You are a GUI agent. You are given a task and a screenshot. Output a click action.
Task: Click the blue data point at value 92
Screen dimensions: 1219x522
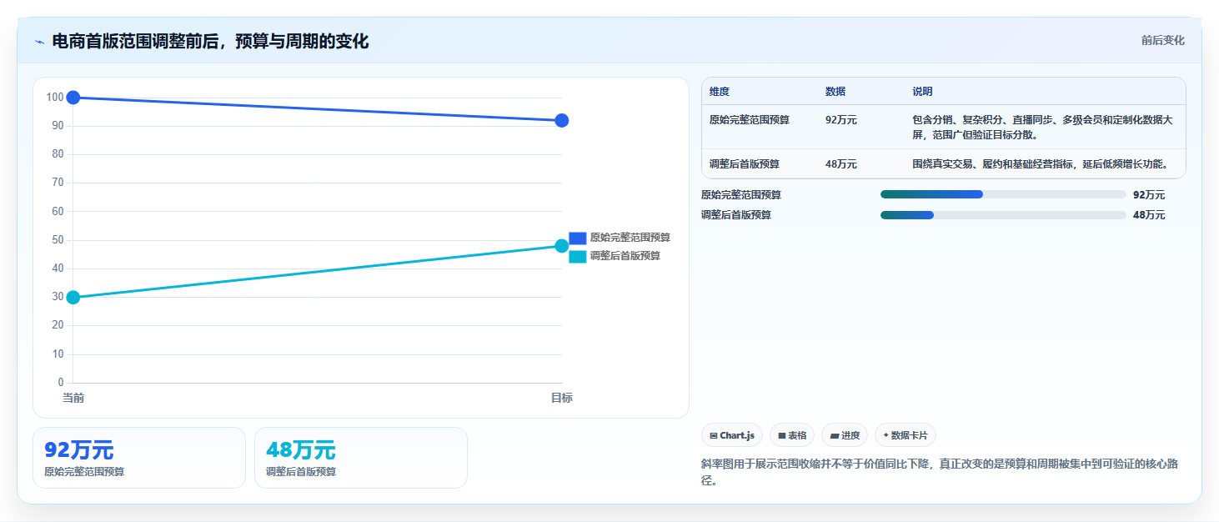(x=562, y=120)
